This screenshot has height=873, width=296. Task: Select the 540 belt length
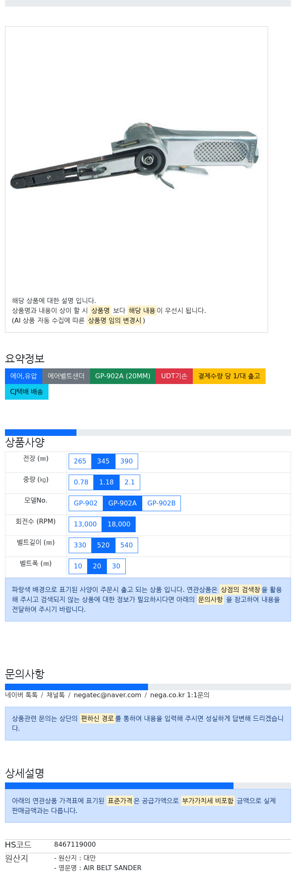(x=127, y=545)
